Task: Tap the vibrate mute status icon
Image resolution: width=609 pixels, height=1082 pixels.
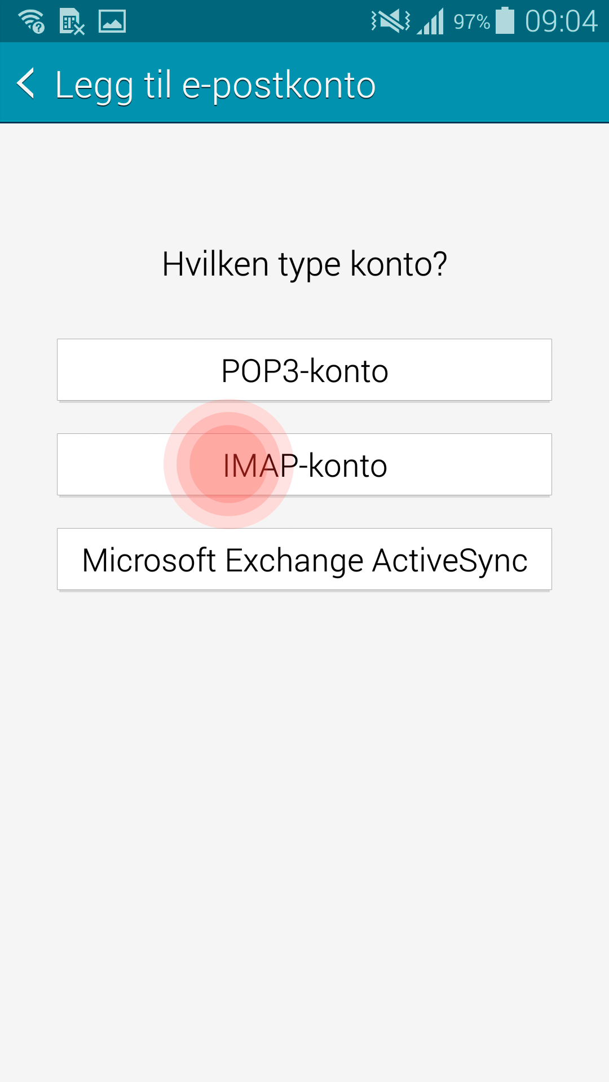Action: [391, 21]
